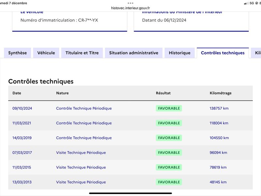The width and height of the screenshot is (261, 196).
Task: Click the Nature column header
Action: click(62, 93)
